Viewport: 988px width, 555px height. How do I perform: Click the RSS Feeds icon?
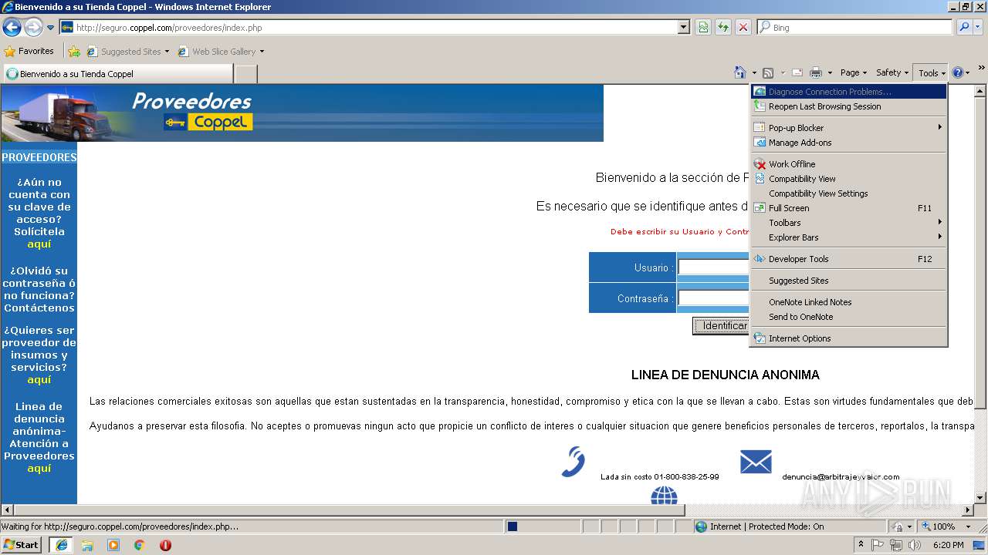(x=768, y=72)
